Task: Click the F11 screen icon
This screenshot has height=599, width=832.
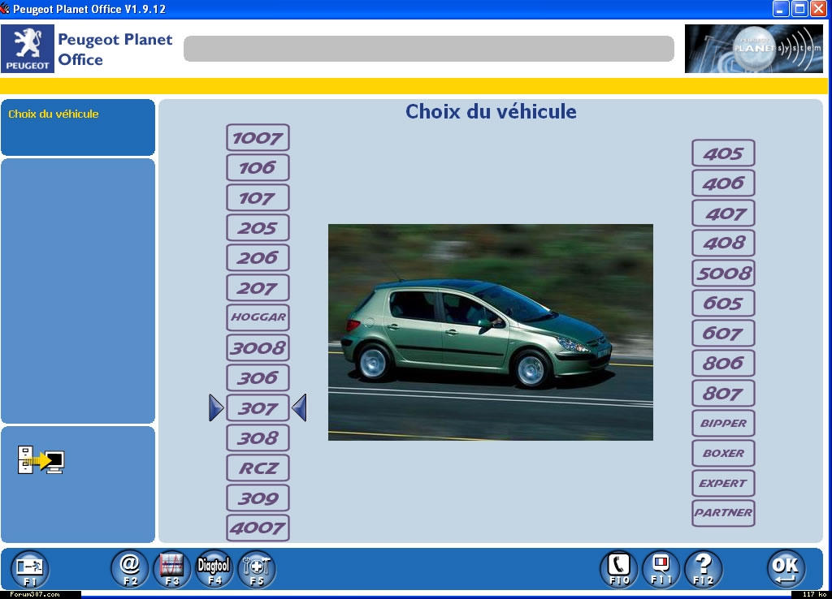Action: tap(661, 569)
